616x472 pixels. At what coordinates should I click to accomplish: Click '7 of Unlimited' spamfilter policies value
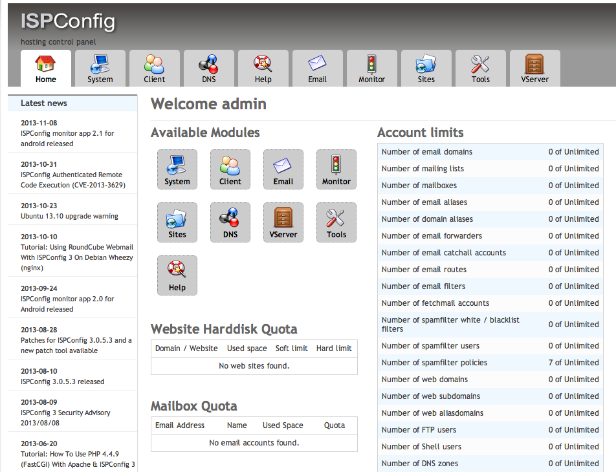click(x=573, y=363)
